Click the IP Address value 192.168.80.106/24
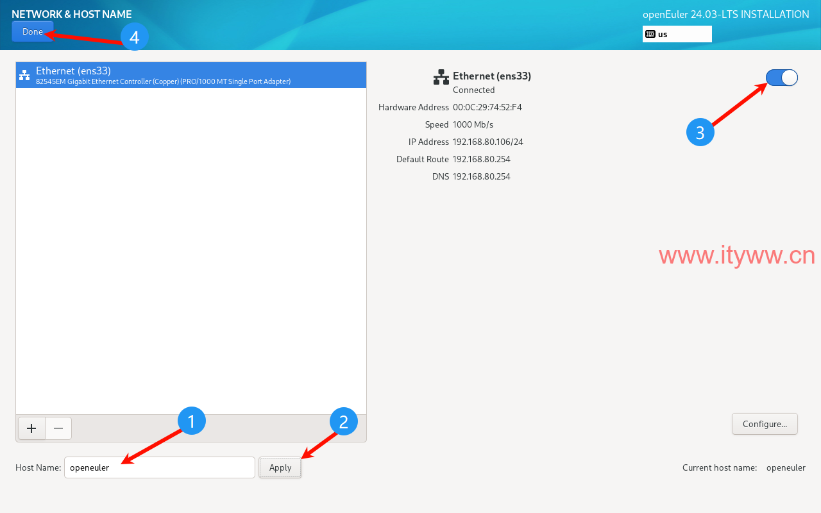The height and width of the screenshot is (513, 821). 488,142
